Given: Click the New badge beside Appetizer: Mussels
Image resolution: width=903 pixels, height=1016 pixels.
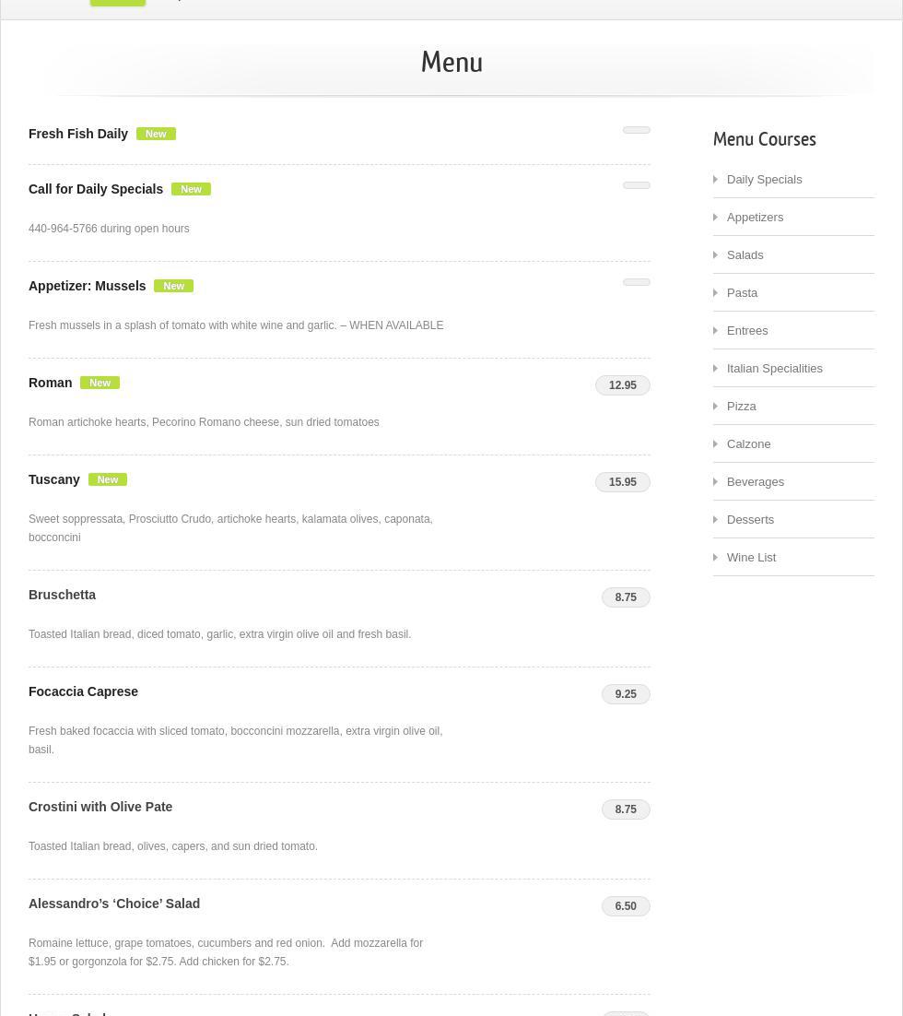Looking at the screenshot, I should pyautogui.click(x=173, y=286).
